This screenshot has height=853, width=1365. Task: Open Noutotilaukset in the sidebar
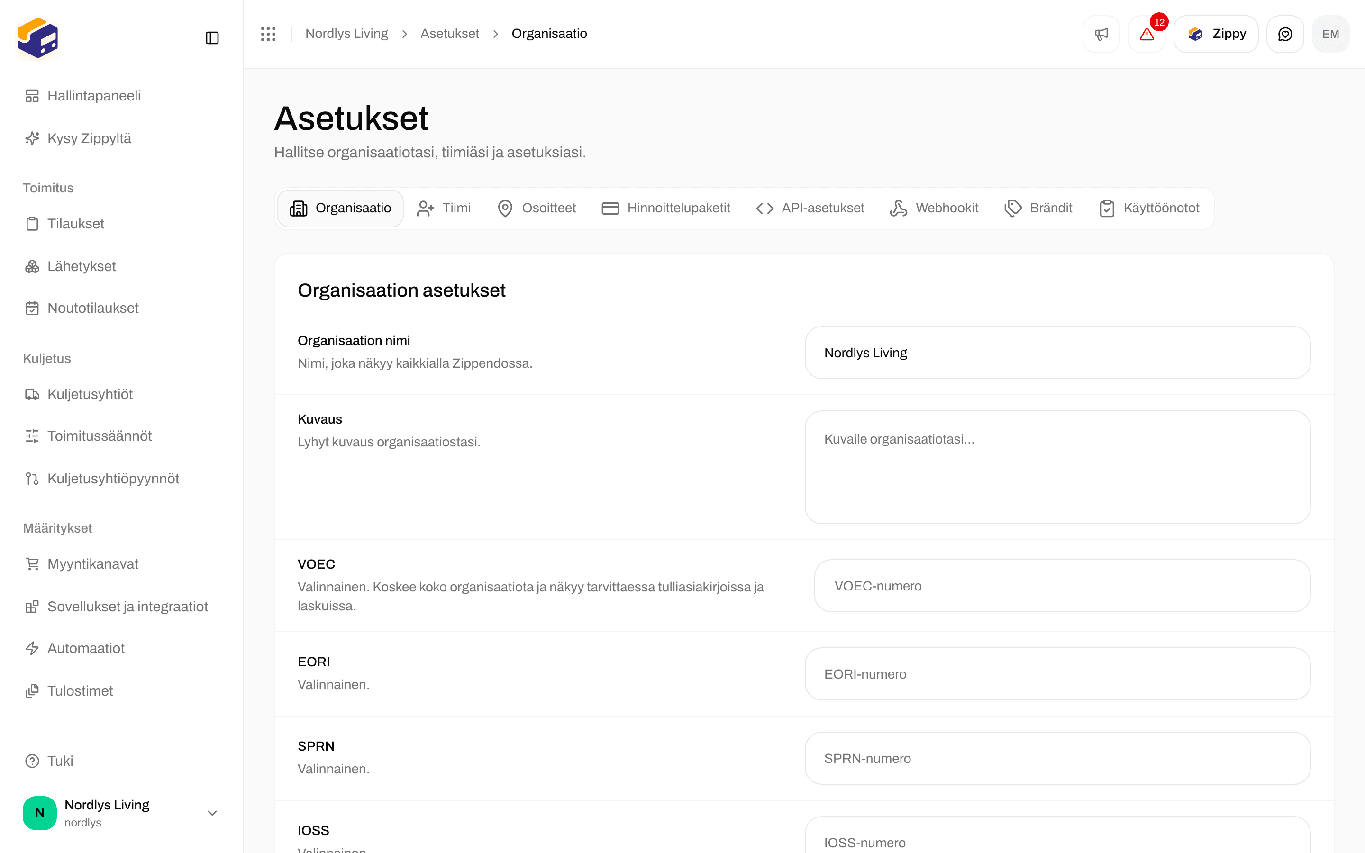pos(121,308)
